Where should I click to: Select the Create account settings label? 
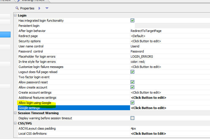pos(35,92)
